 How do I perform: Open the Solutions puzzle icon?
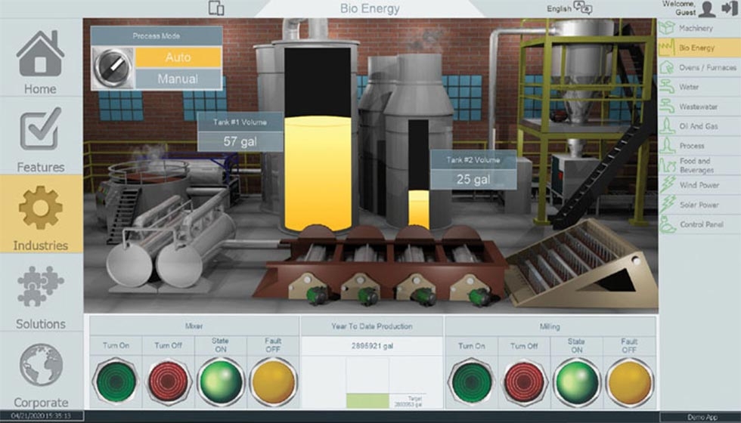pyautogui.click(x=40, y=287)
